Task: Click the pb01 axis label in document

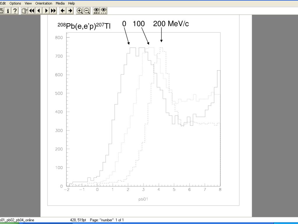Action: point(143,199)
